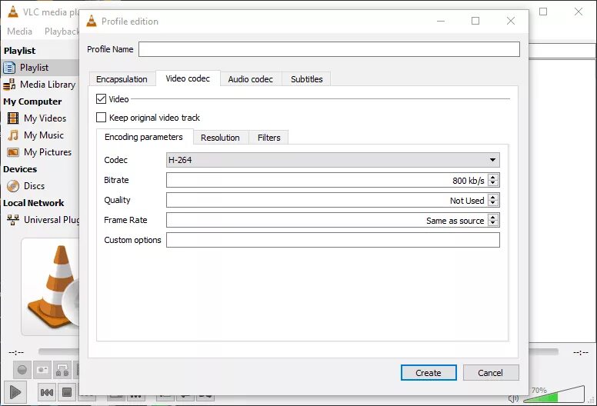The width and height of the screenshot is (597, 406).
Task: Click the My Videos film icon
Action: click(x=13, y=118)
